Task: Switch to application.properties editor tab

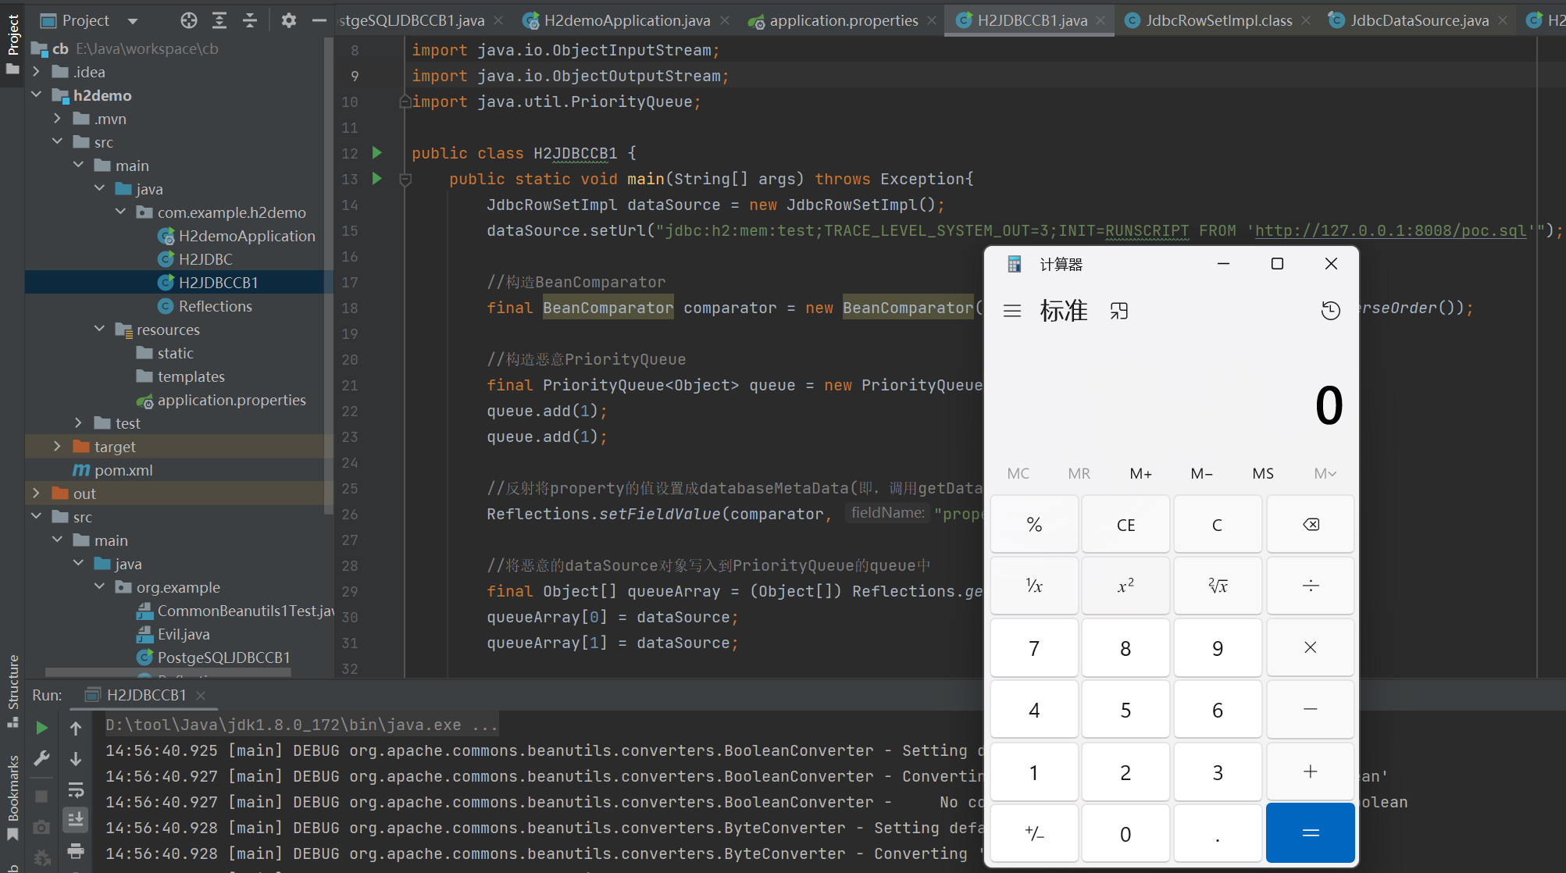Action: point(843,20)
